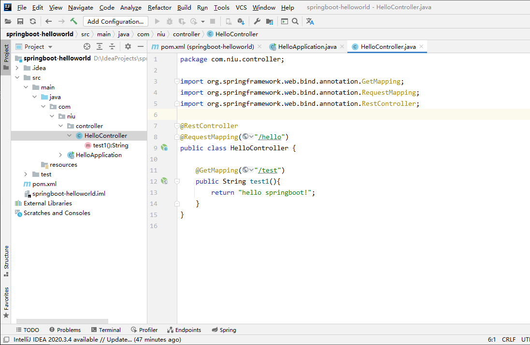Screen dimensions: 530x345
Task: Click the Add Configuration button
Action: (x=115, y=21)
